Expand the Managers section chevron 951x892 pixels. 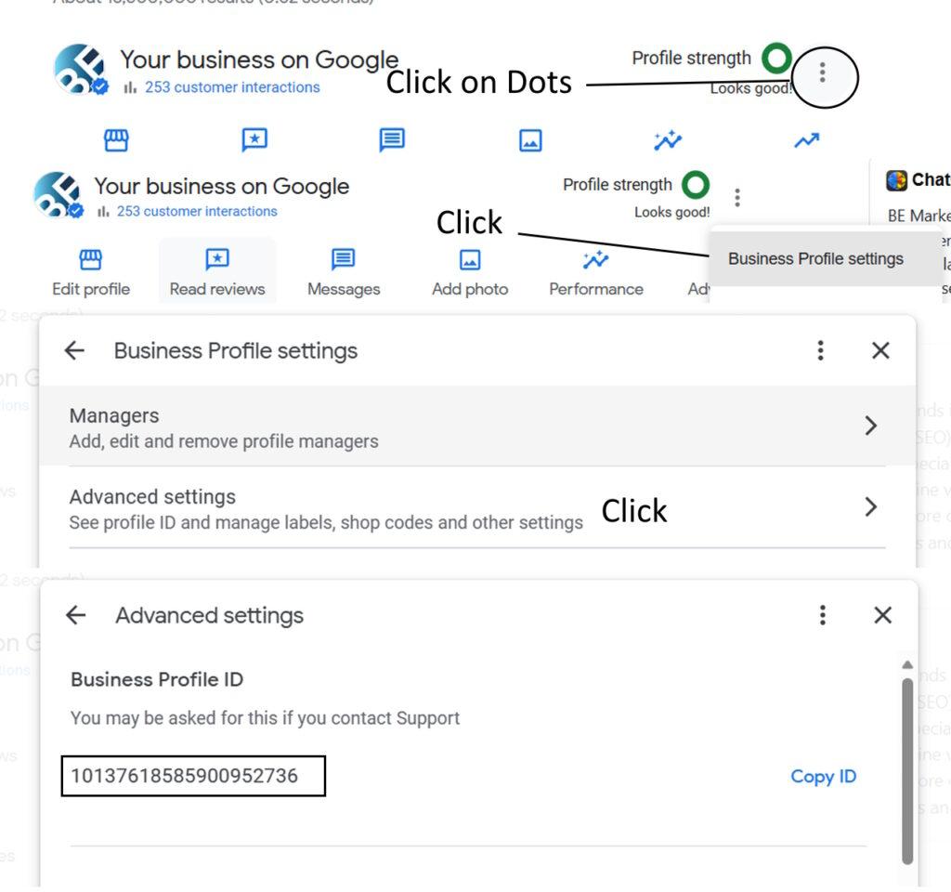pyautogui.click(x=871, y=426)
